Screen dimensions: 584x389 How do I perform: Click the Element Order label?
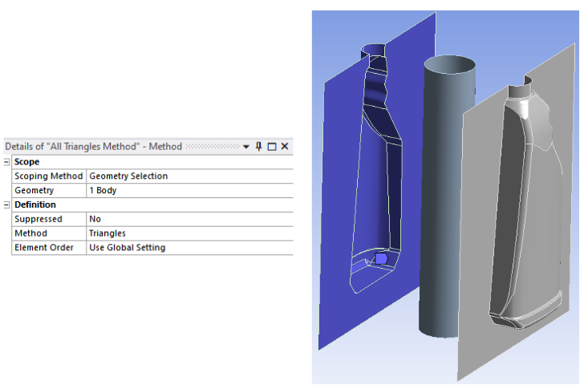49,248
